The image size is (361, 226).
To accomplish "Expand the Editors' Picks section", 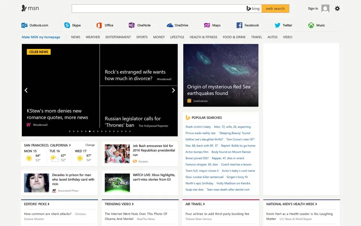I will [x=36, y=204].
